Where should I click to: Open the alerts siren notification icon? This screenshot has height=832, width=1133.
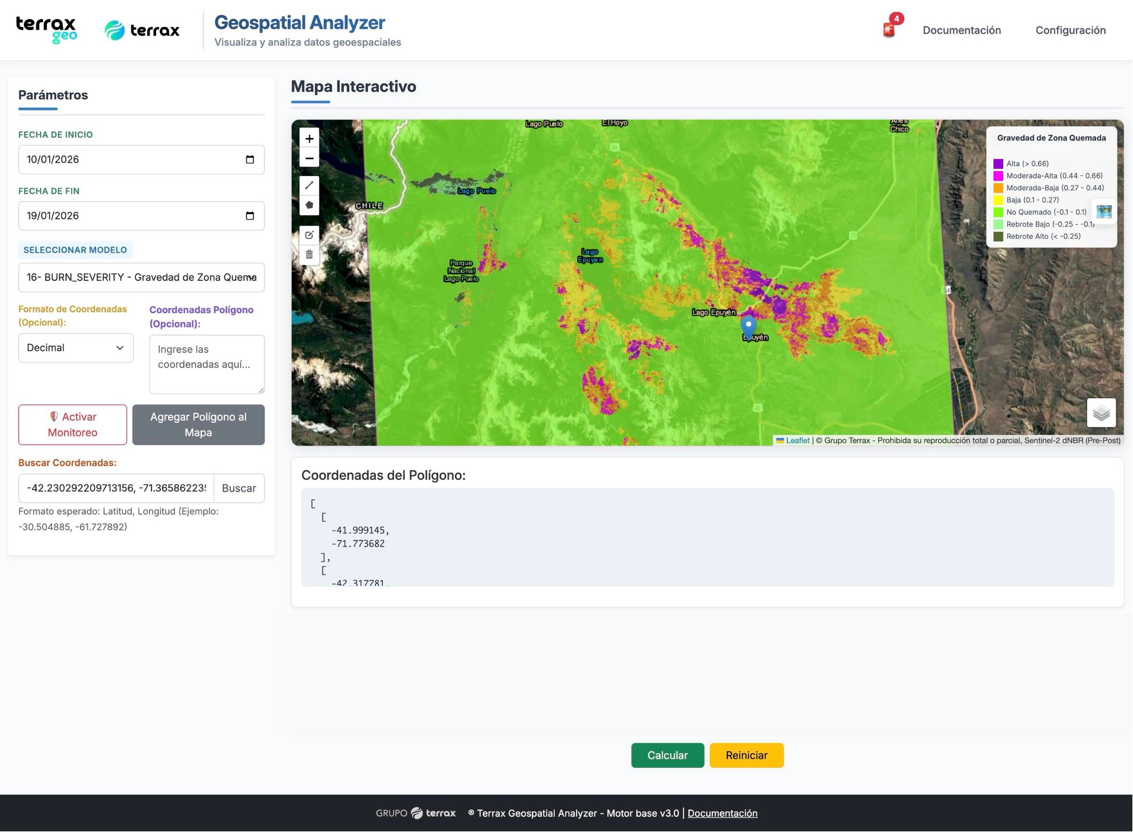pos(889,29)
